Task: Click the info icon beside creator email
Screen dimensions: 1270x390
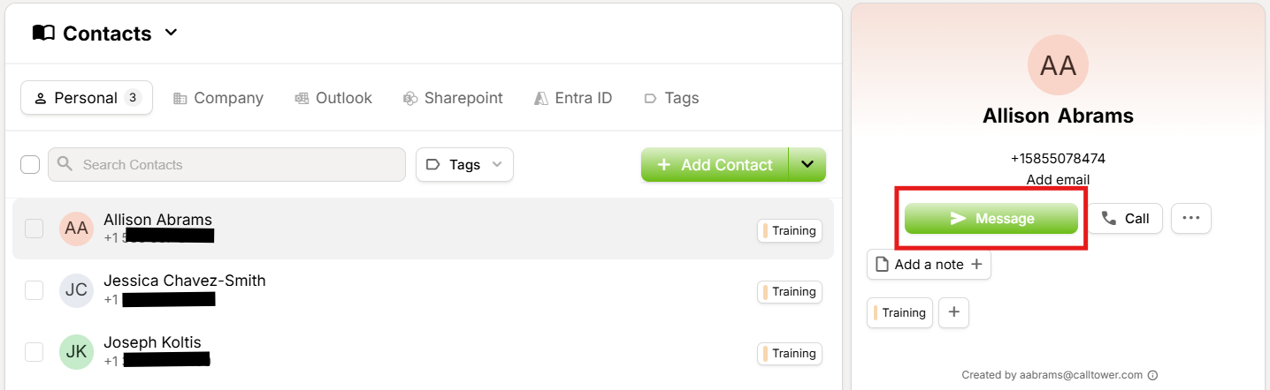Action: click(1152, 375)
